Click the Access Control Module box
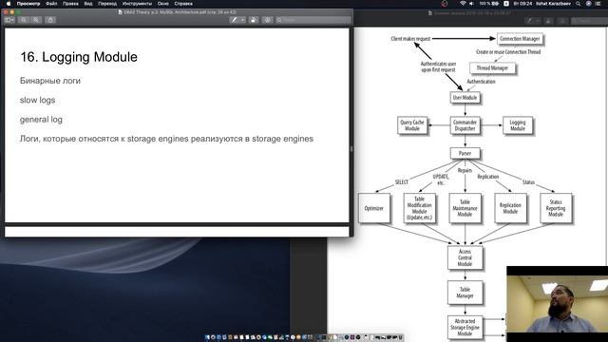 [465, 257]
